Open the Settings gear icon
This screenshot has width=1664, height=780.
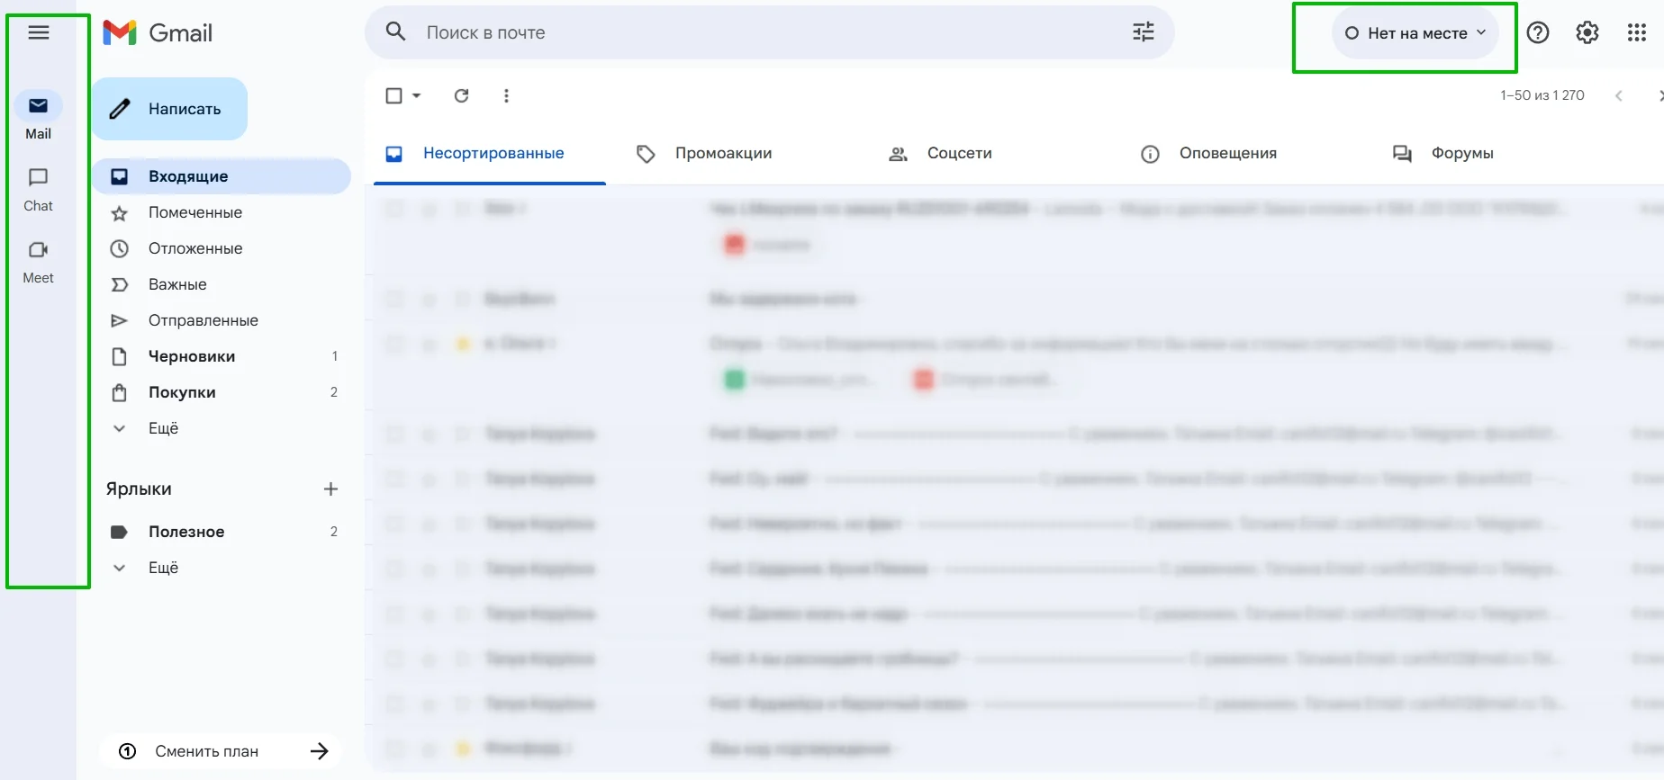pyautogui.click(x=1587, y=33)
